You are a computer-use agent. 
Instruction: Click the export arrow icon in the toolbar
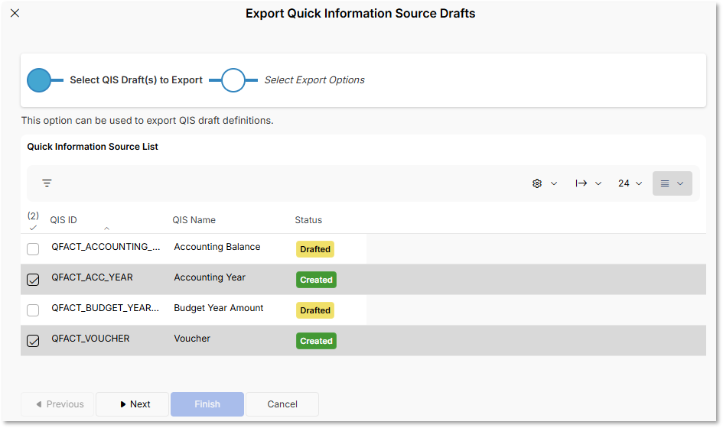581,183
